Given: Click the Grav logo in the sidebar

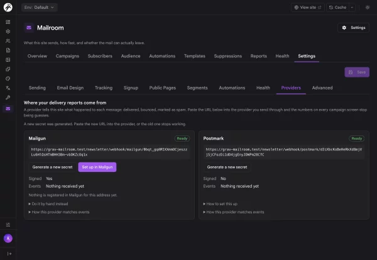Looking at the screenshot, I should click(x=8, y=7).
